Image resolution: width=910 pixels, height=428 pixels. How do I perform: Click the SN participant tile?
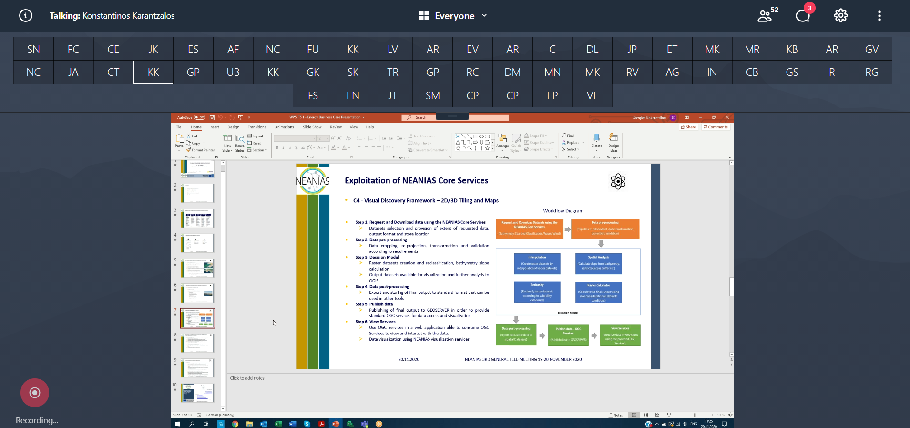coord(33,49)
